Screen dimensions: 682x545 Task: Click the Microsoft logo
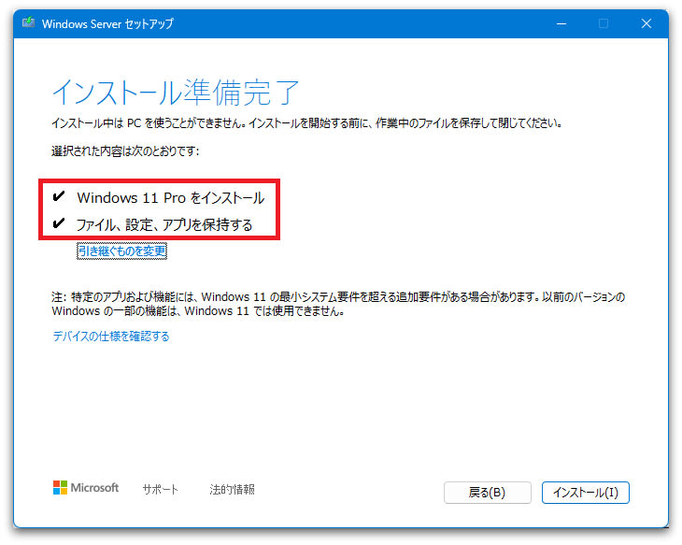tap(86, 488)
